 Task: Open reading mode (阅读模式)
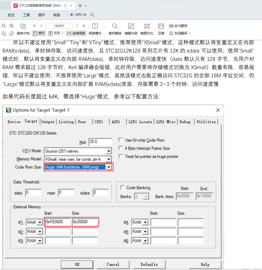95,29
